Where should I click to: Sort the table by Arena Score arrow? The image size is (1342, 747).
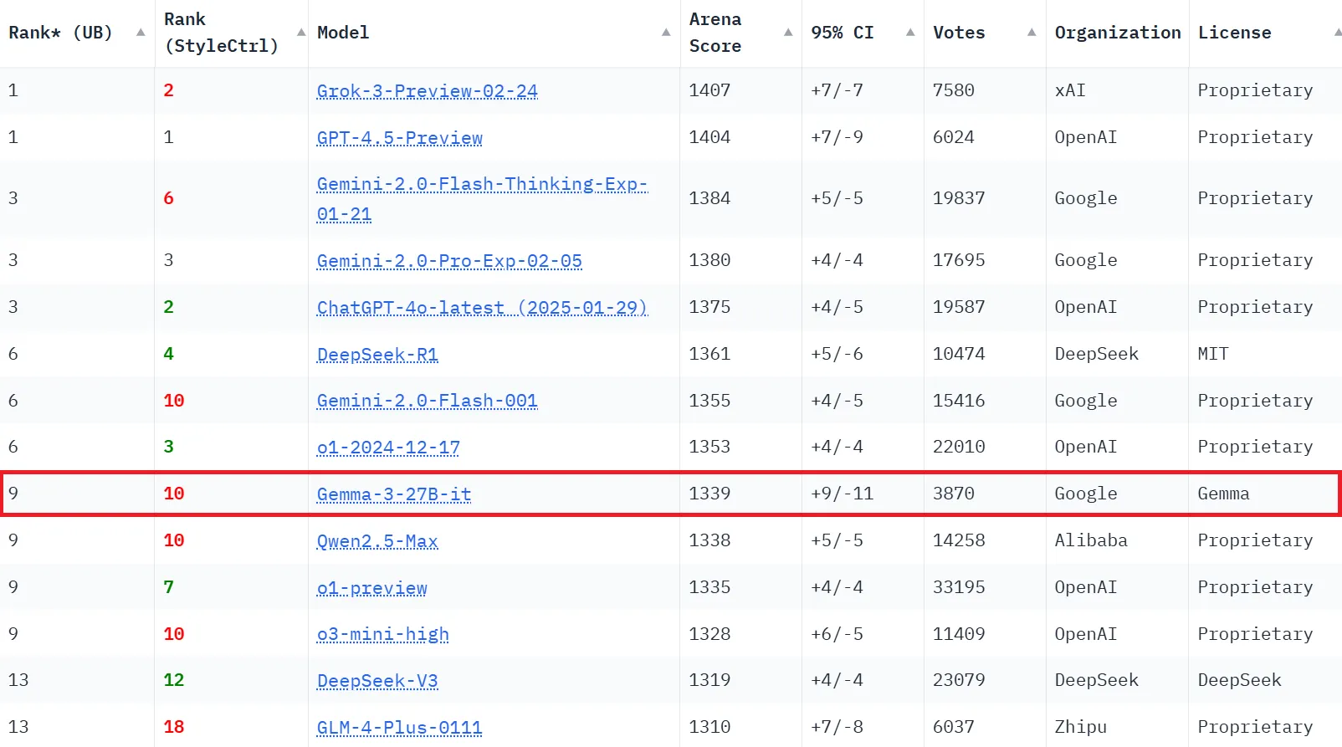[788, 33]
